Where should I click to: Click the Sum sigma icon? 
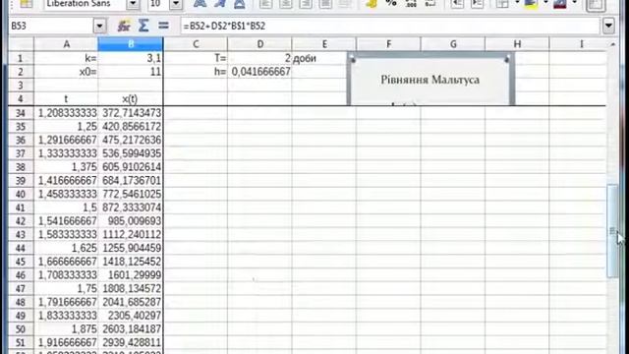coord(143,27)
